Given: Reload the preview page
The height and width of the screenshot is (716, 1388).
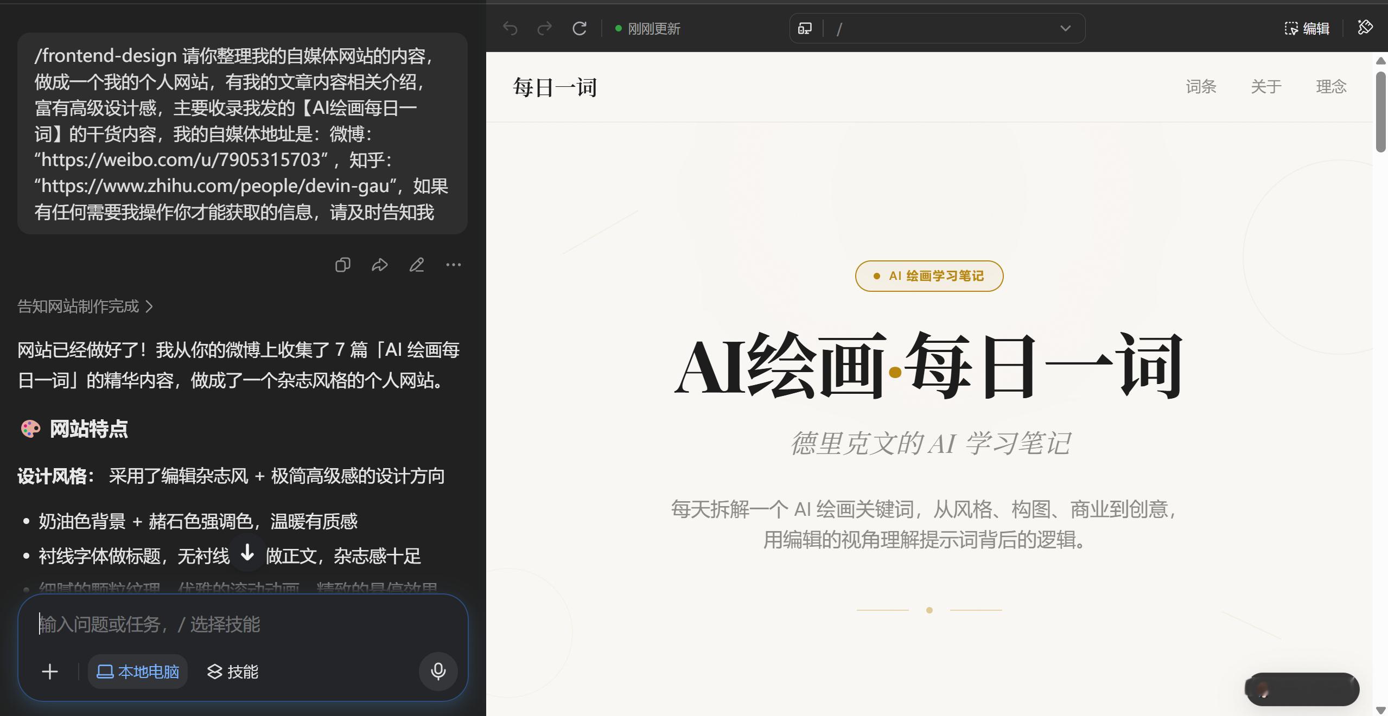Looking at the screenshot, I should click(580, 28).
